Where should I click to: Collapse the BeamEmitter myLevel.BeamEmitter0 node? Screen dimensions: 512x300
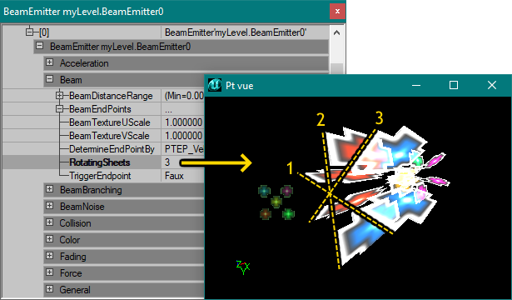click(x=39, y=46)
